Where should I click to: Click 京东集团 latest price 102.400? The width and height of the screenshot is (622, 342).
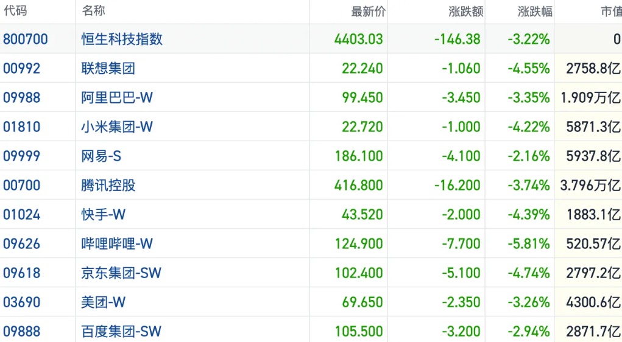click(359, 273)
